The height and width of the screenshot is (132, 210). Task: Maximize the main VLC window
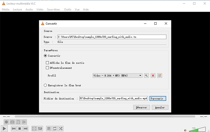194,3
